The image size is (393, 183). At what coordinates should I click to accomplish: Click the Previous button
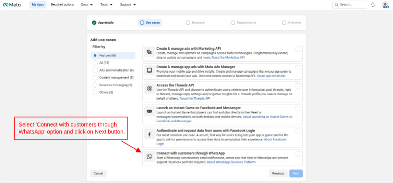click(x=278, y=173)
